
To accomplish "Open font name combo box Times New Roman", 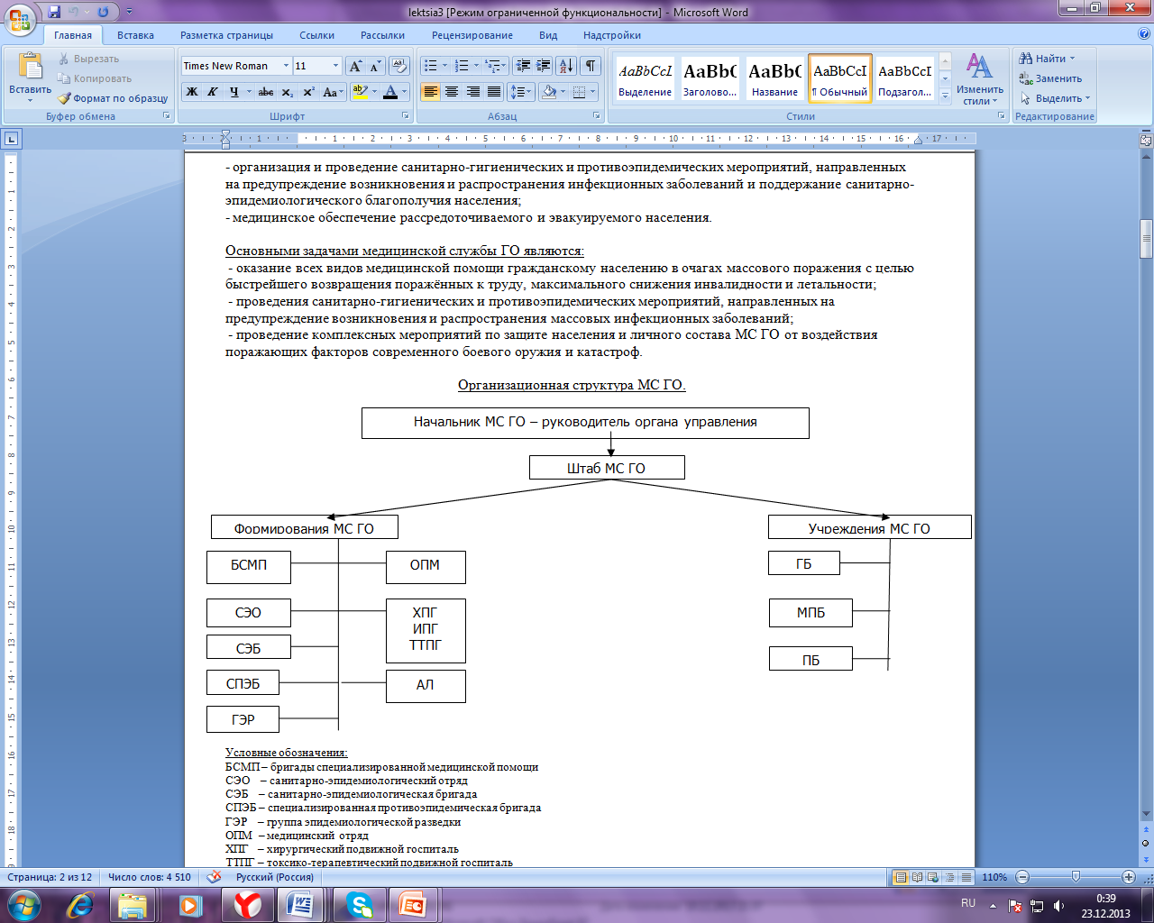I will [x=236, y=66].
